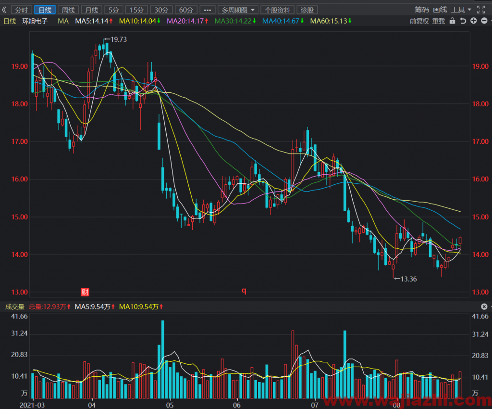Expand the 工具 tools dropdown
The height and width of the screenshot is (409, 492).
[461, 10]
